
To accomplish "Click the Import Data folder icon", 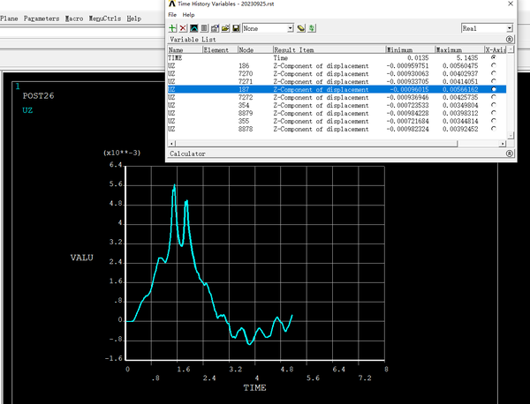I will click(226, 28).
